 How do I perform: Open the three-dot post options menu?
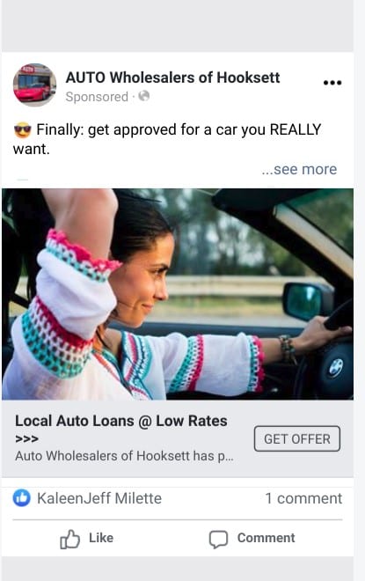[332, 83]
